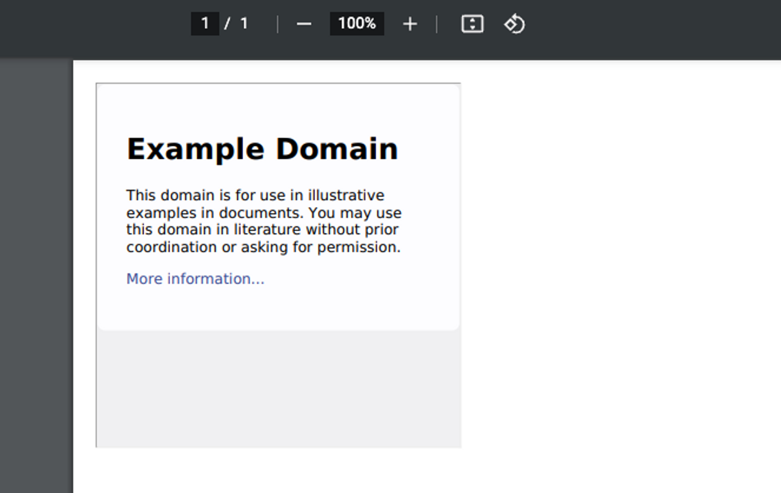The height and width of the screenshot is (493, 781).
Task: Click the divider before the zoom out icon
Action: point(277,24)
